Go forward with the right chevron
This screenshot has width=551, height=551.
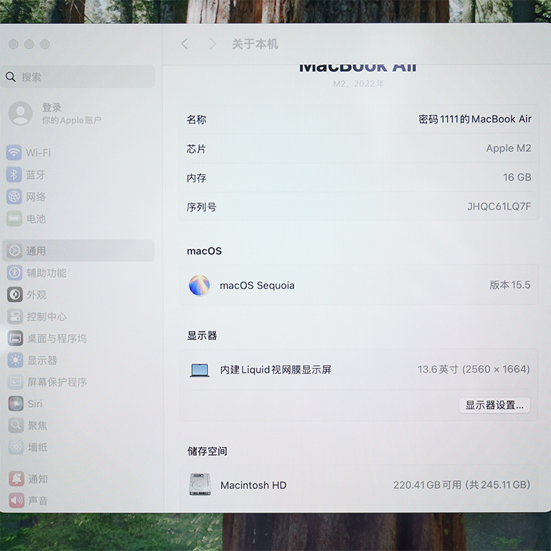coord(213,44)
